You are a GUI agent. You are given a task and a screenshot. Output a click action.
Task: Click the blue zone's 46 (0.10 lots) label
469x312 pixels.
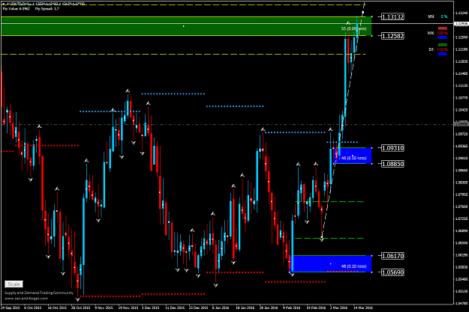pos(354,157)
